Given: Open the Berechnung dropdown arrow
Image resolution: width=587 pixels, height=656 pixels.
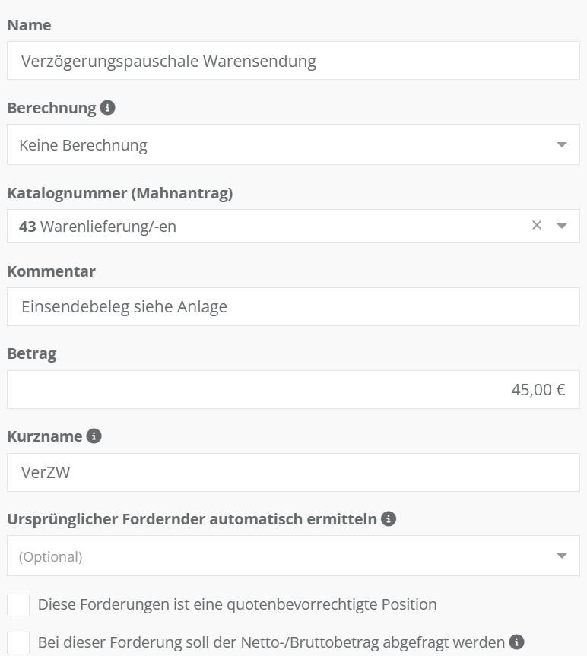Looking at the screenshot, I should click(562, 144).
